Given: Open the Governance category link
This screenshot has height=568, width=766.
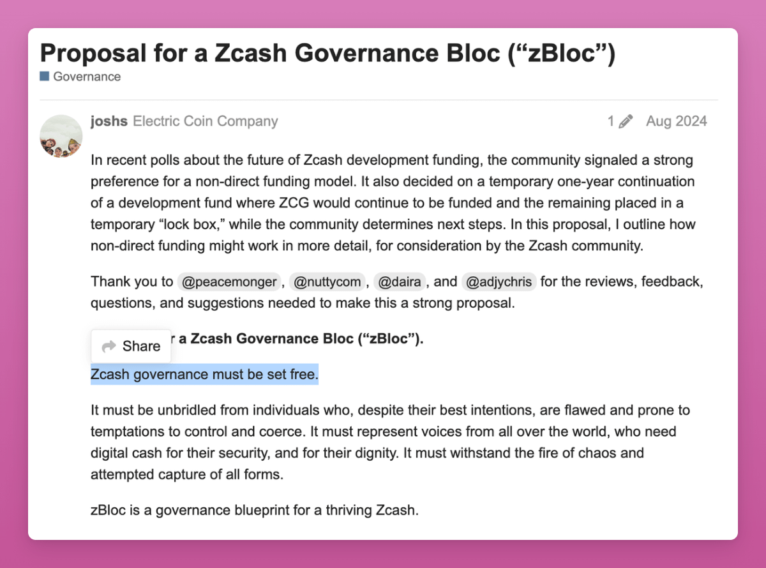Looking at the screenshot, I should [x=86, y=77].
